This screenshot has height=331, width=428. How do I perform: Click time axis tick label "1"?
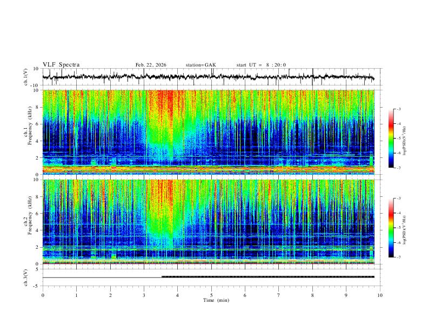click(x=76, y=295)
